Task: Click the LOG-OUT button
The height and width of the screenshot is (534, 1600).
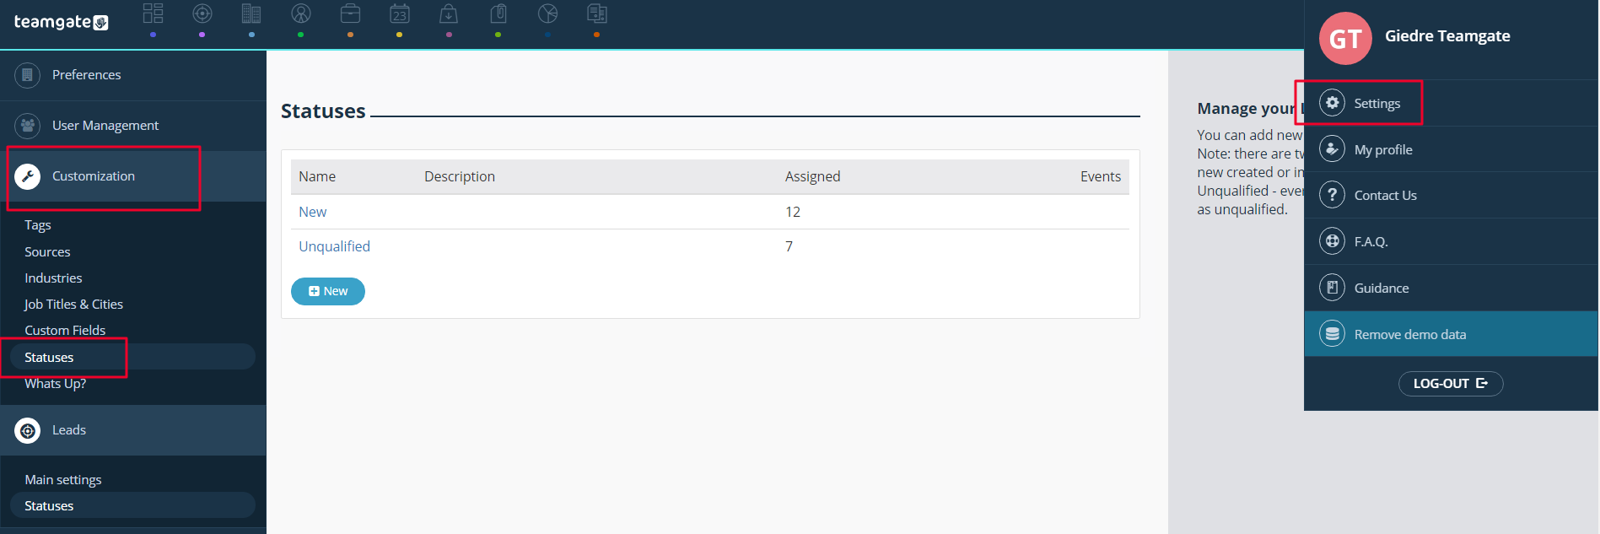Action: pyautogui.click(x=1451, y=384)
